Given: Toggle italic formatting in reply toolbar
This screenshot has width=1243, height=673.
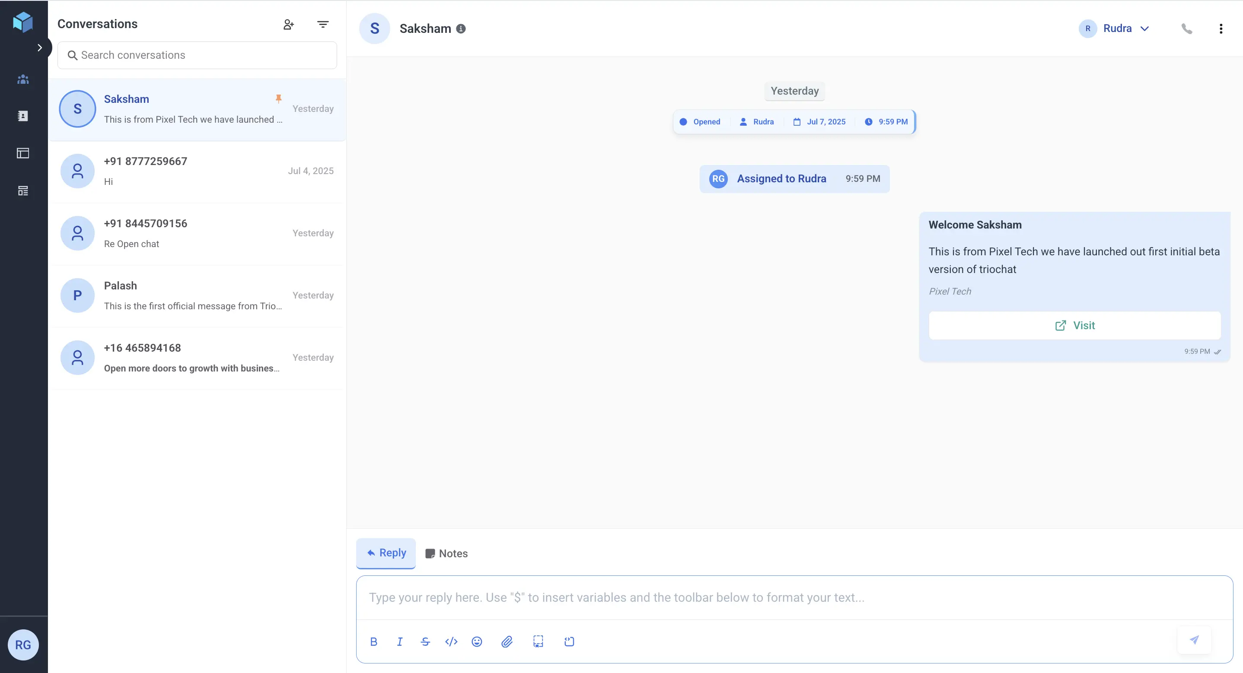Looking at the screenshot, I should point(399,641).
